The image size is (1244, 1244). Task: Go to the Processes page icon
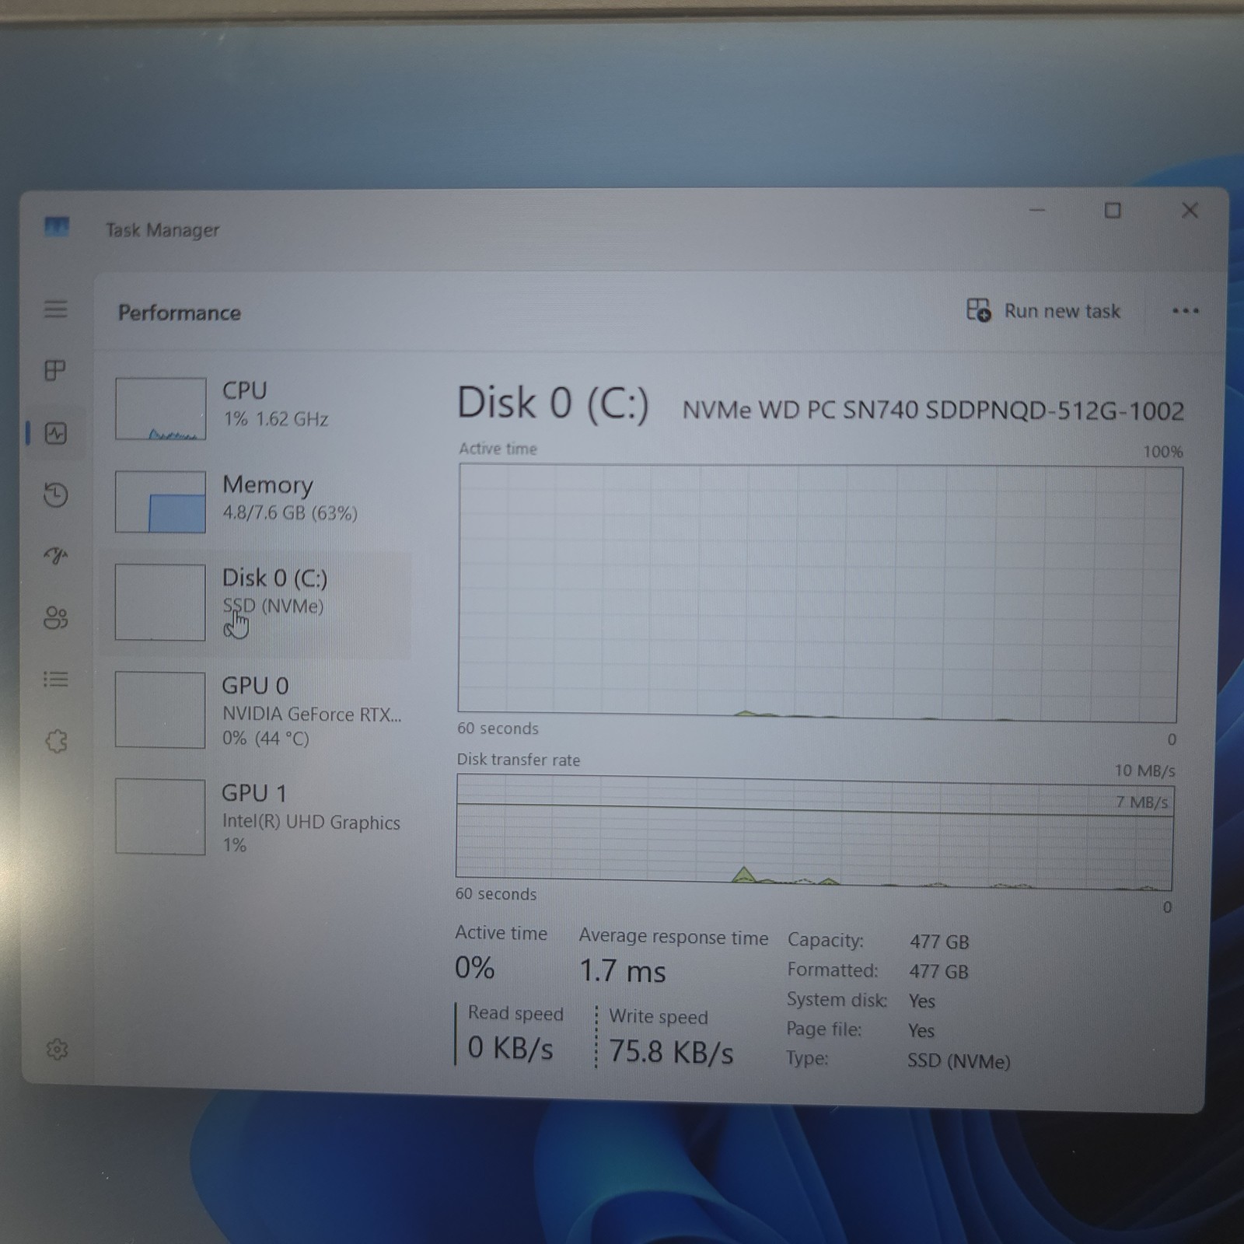(x=55, y=370)
